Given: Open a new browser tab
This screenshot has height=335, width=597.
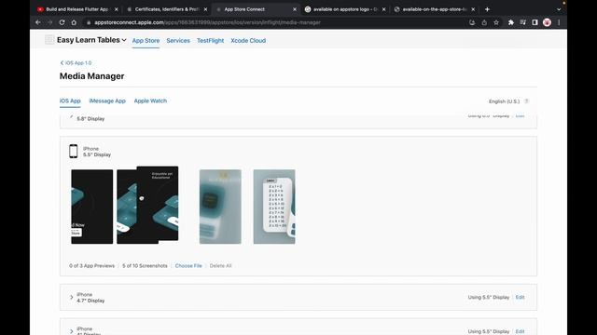Looking at the screenshot, I should coord(487,9).
